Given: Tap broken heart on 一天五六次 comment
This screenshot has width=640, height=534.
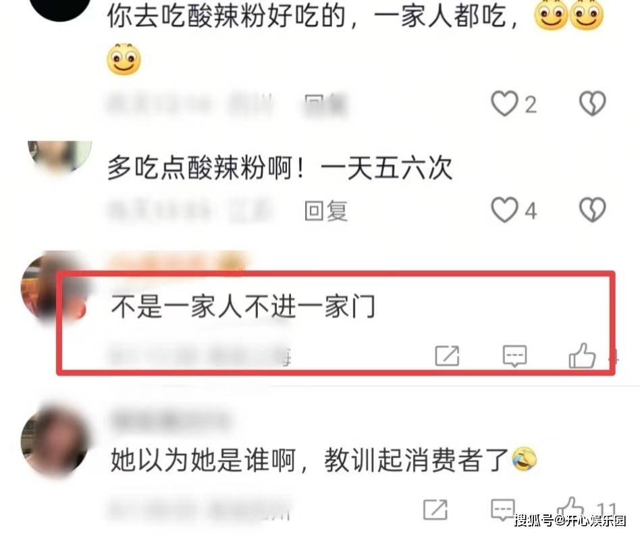Looking at the screenshot, I should point(593,210).
